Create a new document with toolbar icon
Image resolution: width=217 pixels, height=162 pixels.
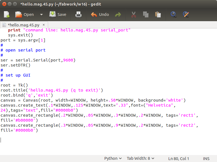click(7, 14)
